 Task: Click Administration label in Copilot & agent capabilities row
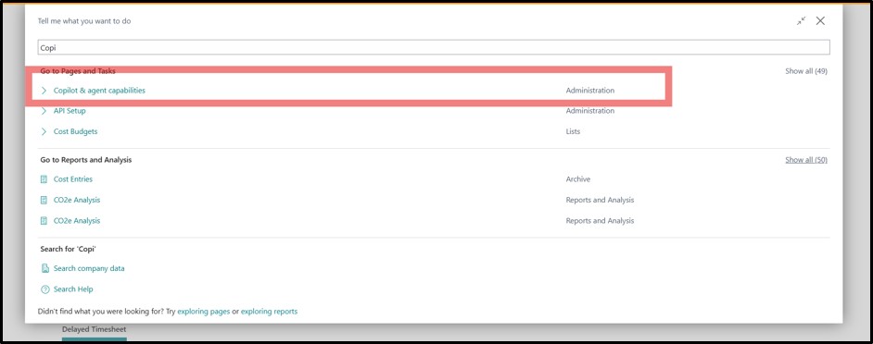tap(590, 90)
